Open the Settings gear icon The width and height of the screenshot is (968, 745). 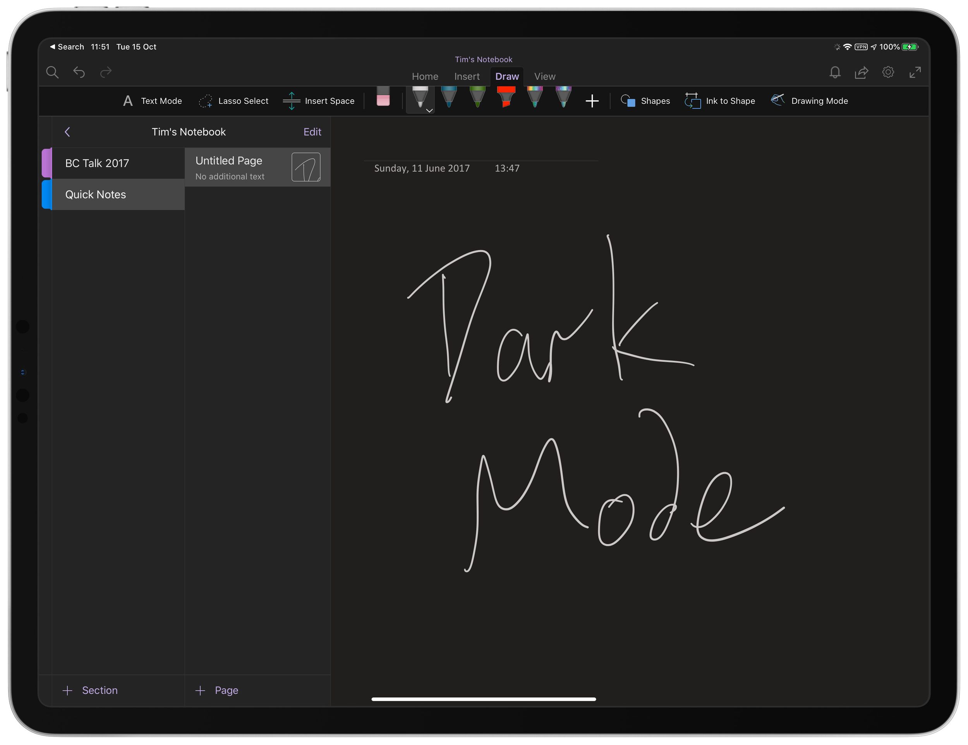[889, 72]
